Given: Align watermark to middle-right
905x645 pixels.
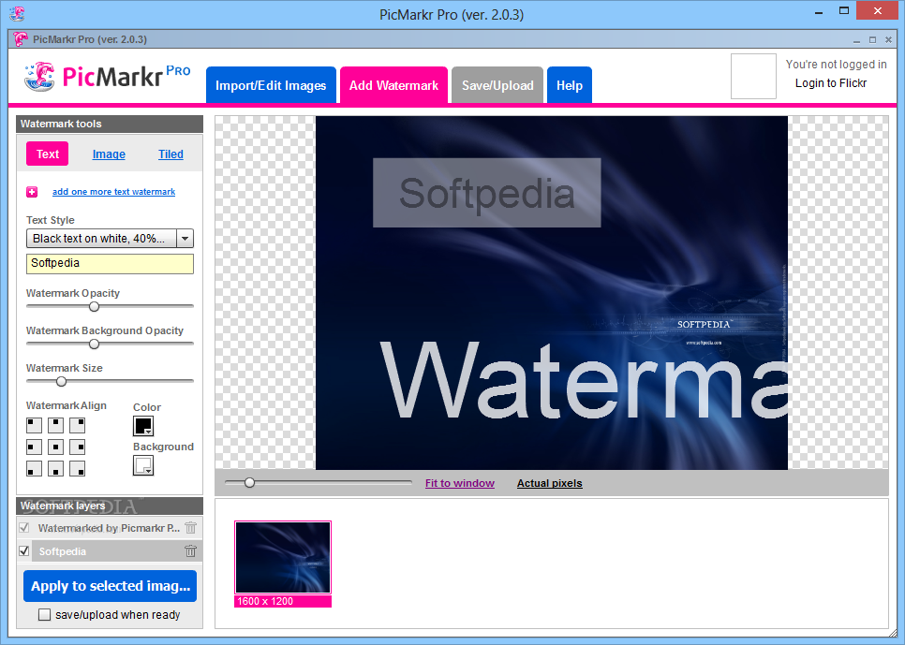Looking at the screenshot, I should 78,447.
